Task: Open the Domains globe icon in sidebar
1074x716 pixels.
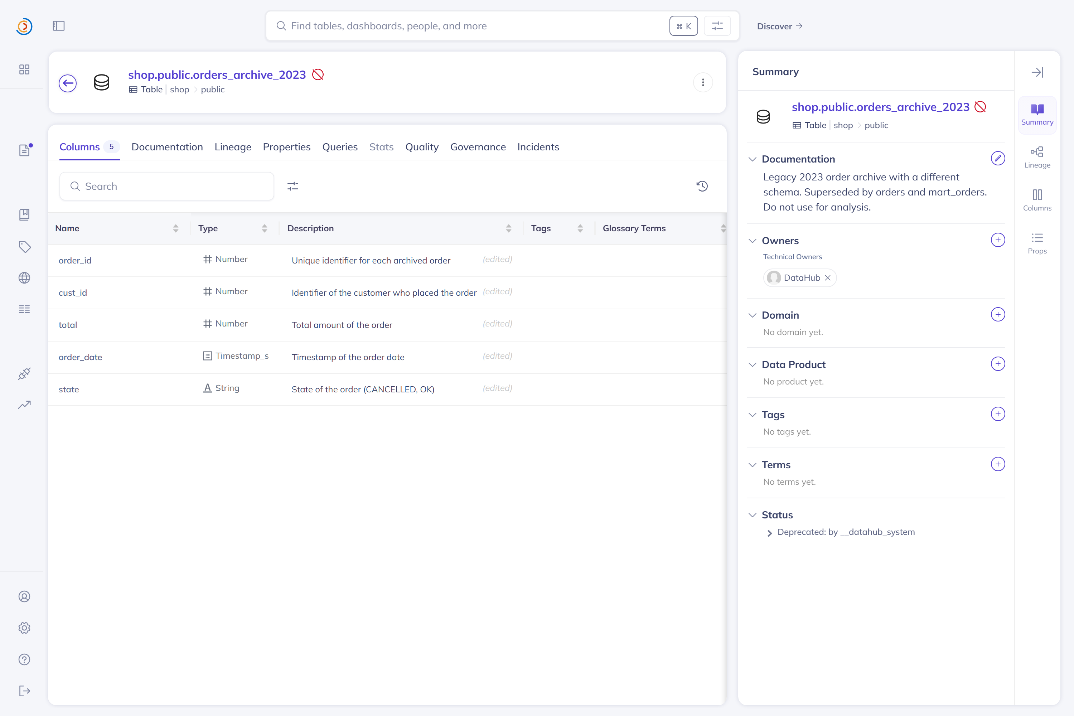Action: (x=24, y=278)
